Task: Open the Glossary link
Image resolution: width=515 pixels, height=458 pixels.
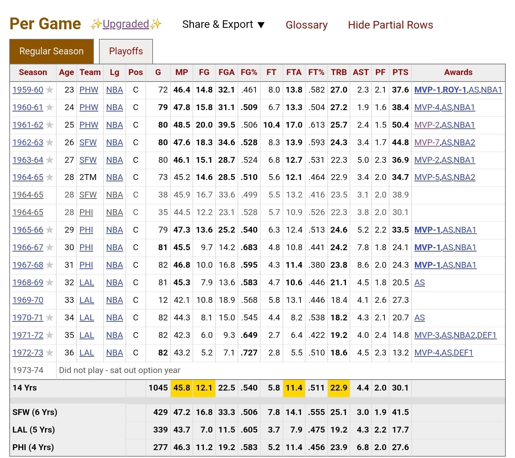Action: (x=307, y=25)
